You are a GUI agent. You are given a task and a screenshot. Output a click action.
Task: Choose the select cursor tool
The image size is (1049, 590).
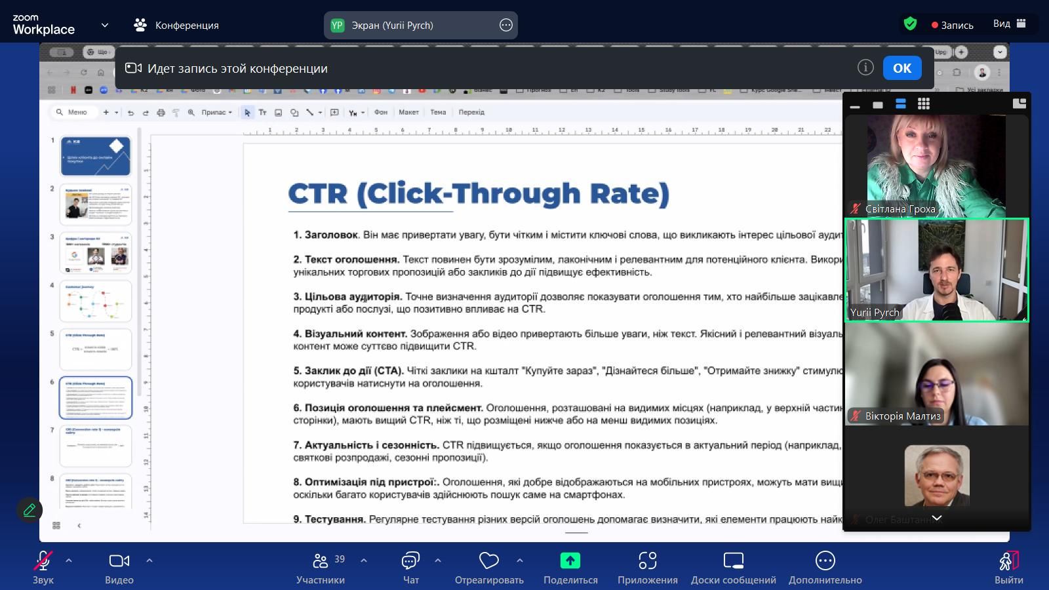pyautogui.click(x=247, y=112)
